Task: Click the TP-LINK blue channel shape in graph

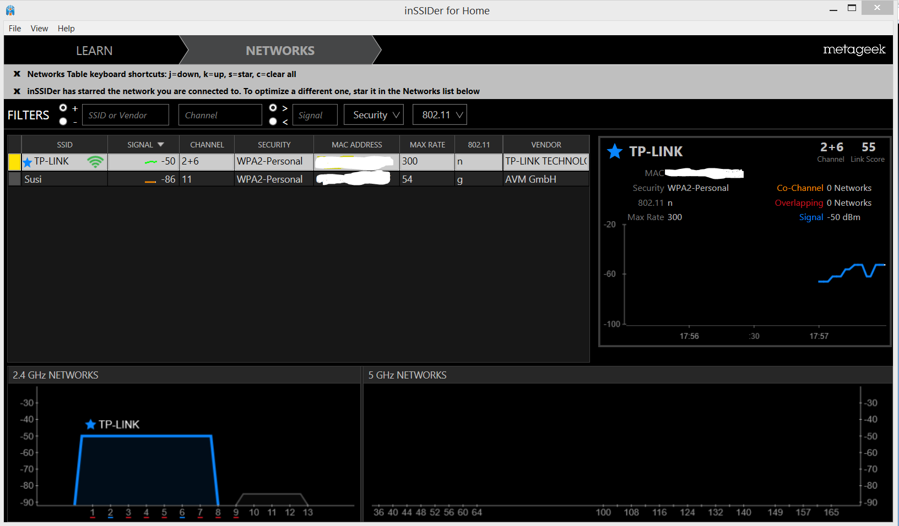Action: (147, 470)
